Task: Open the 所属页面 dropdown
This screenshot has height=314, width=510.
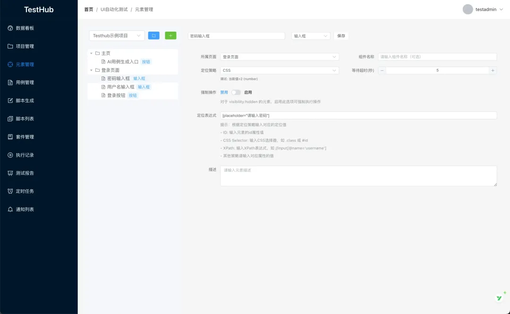Action: (279, 56)
